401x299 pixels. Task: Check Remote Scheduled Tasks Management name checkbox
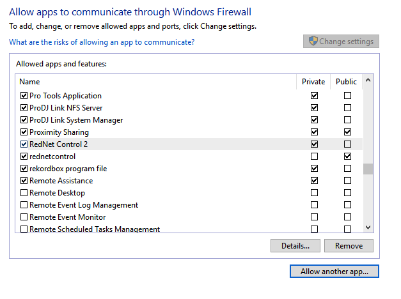24,229
